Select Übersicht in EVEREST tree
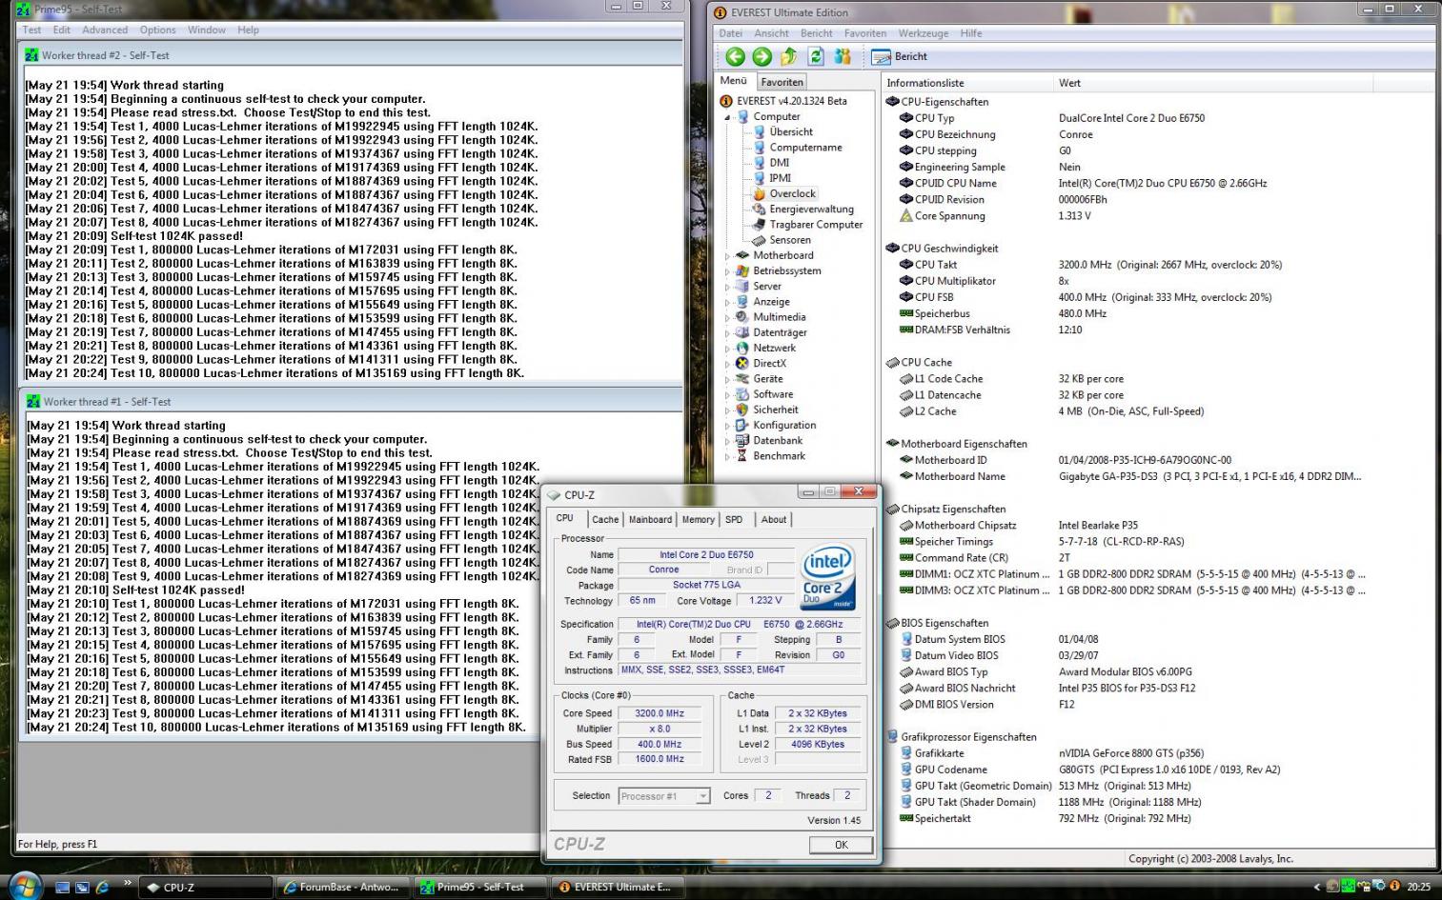The image size is (1442, 900). point(791,132)
